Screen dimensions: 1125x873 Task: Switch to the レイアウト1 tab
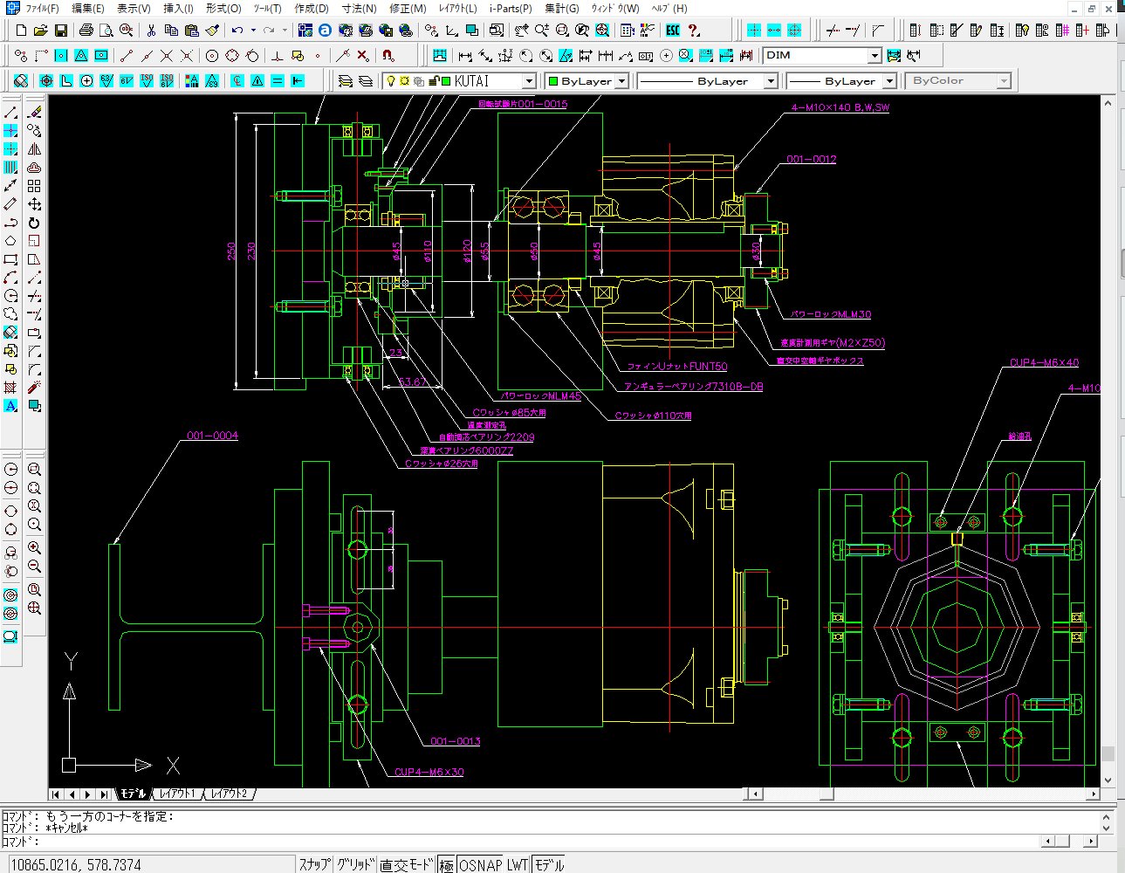click(177, 794)
